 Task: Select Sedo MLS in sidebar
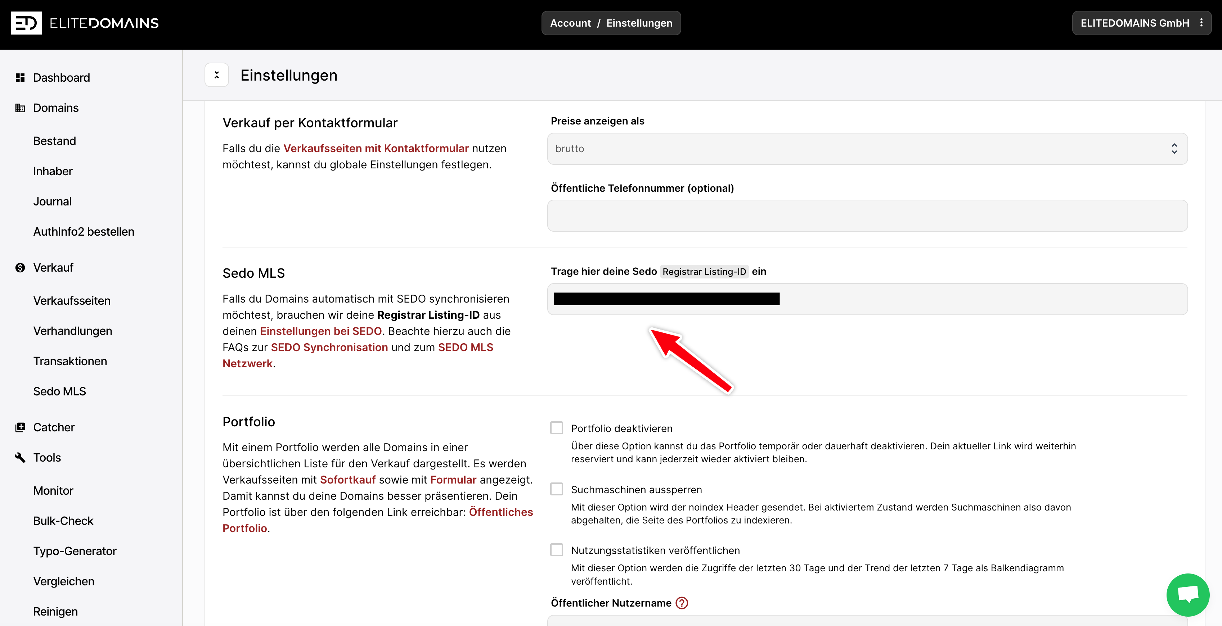(59, 391)
